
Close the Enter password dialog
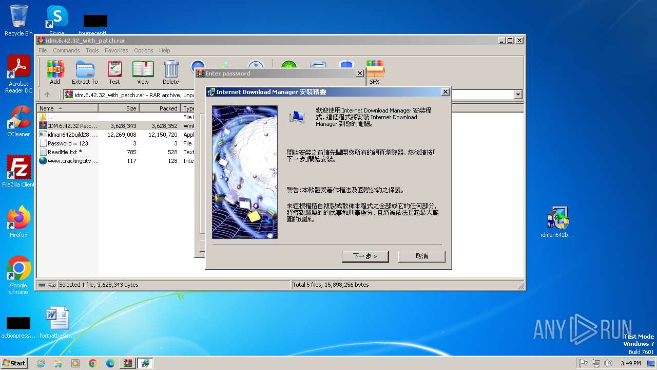pyautogui.click(x=360, y=73)
